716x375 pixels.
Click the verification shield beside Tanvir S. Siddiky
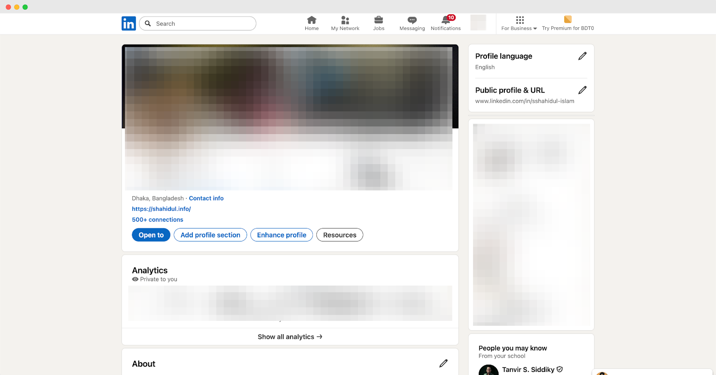(559, 369)
